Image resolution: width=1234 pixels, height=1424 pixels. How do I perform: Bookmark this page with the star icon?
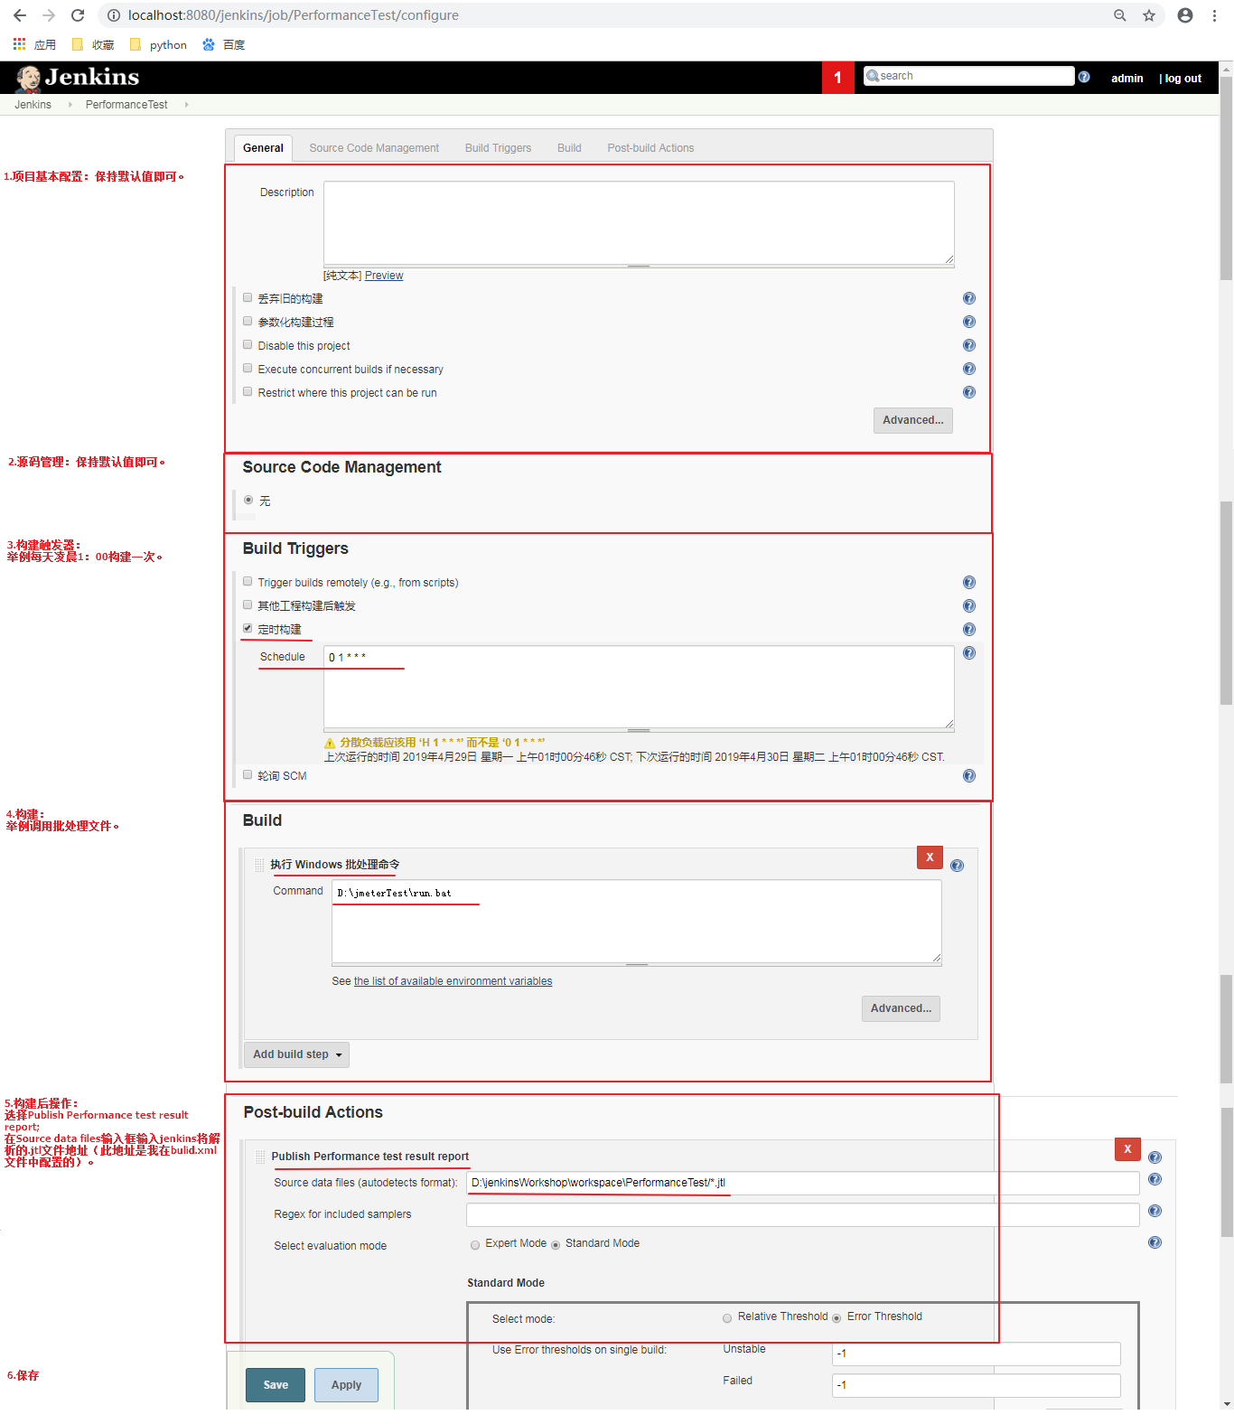pyautogui.click(x=1148, y=15)
